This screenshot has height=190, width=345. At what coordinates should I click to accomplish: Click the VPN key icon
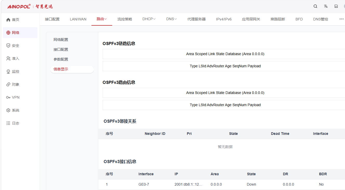8,97
